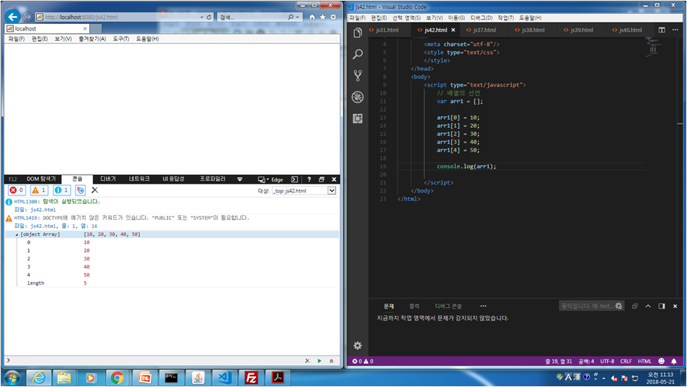Toggle VS Code panel position icon
The width and height of the screenshot is (687, 387).
click(662, 306)
